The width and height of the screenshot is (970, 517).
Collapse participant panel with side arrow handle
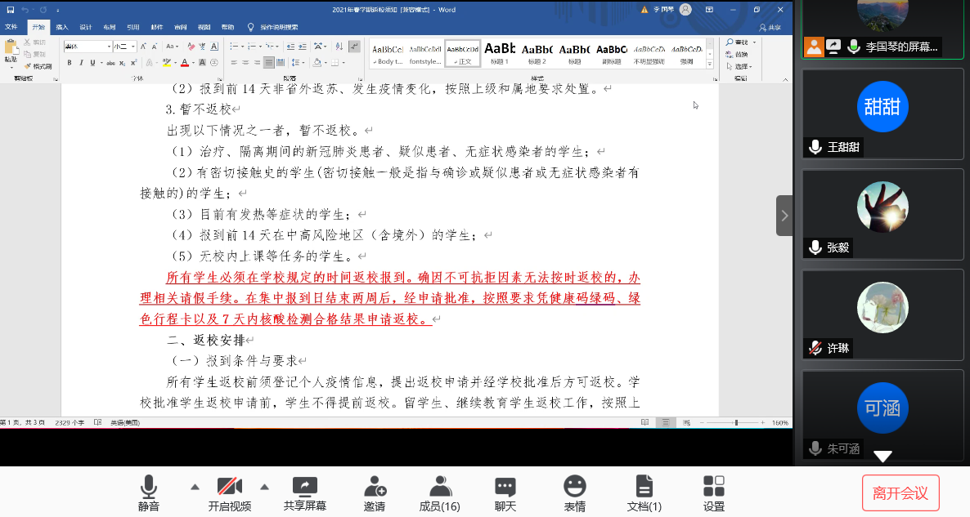tap(784, 216)
